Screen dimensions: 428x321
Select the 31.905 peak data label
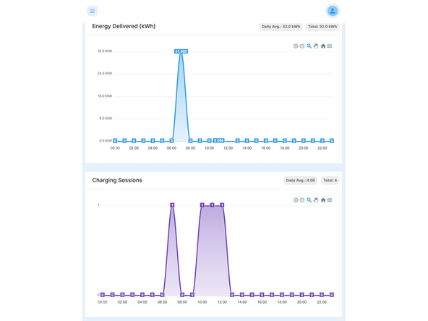coord(181,51)
